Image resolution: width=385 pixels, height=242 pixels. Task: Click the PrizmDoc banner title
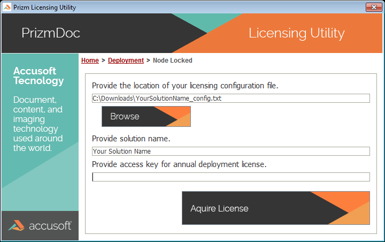pyautogui.click(x=51, y=33)
